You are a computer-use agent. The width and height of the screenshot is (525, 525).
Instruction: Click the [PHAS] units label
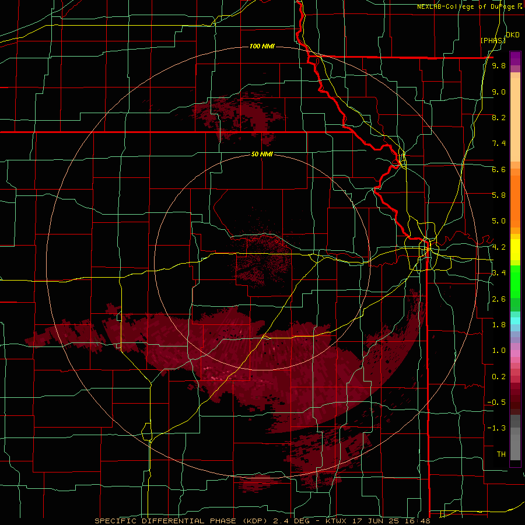tap(493, 40)
